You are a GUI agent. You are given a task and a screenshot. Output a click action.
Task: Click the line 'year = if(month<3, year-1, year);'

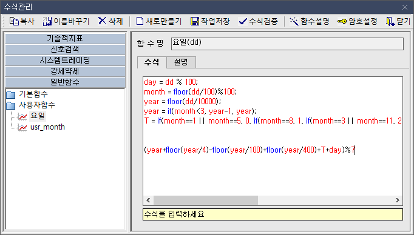201,111
